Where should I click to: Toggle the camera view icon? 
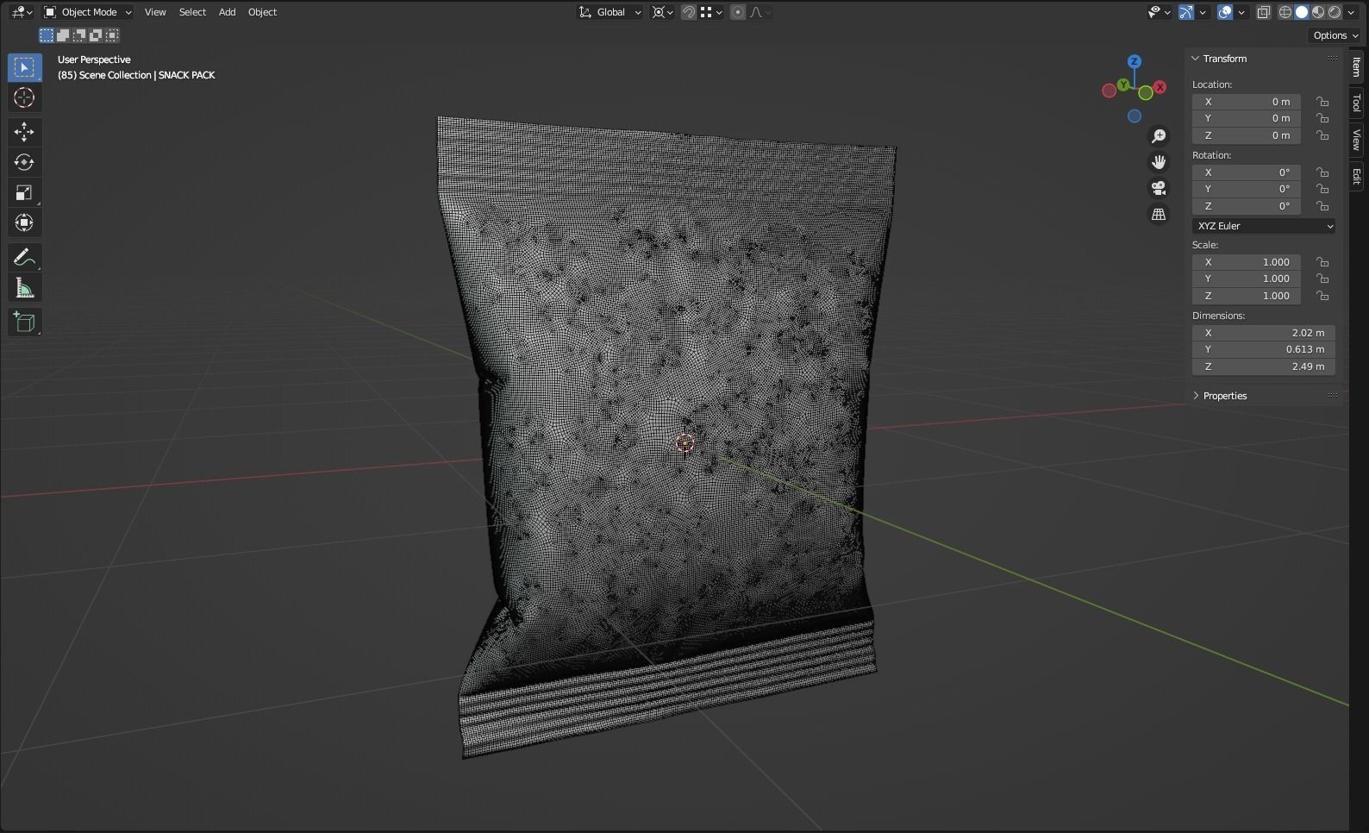pos(1159,188)
